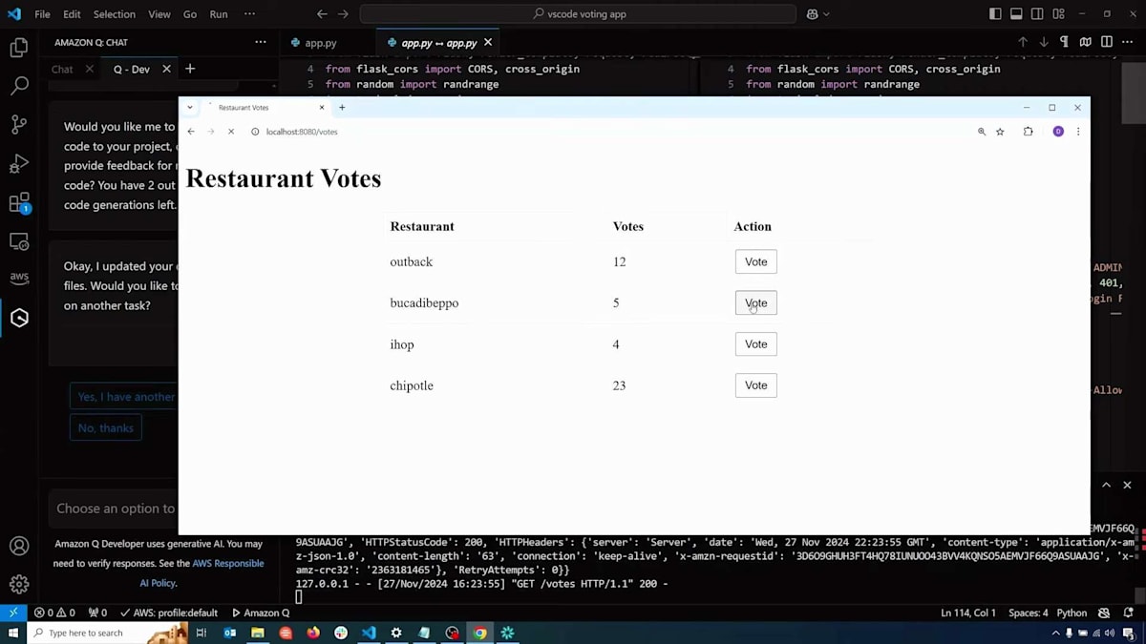Viewport: 1146px width, 644px height.
Task: Go back in the Chrome browser
Action: point(191,132)
